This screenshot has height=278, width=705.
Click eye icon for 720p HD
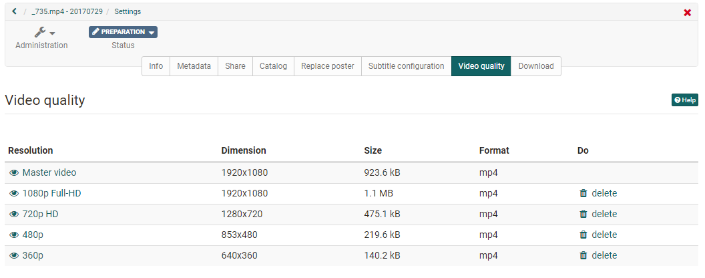pos(14,214)
